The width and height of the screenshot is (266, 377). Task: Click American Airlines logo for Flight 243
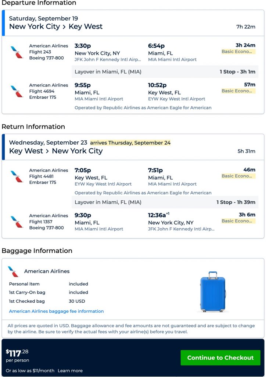(x=17, y=52)
